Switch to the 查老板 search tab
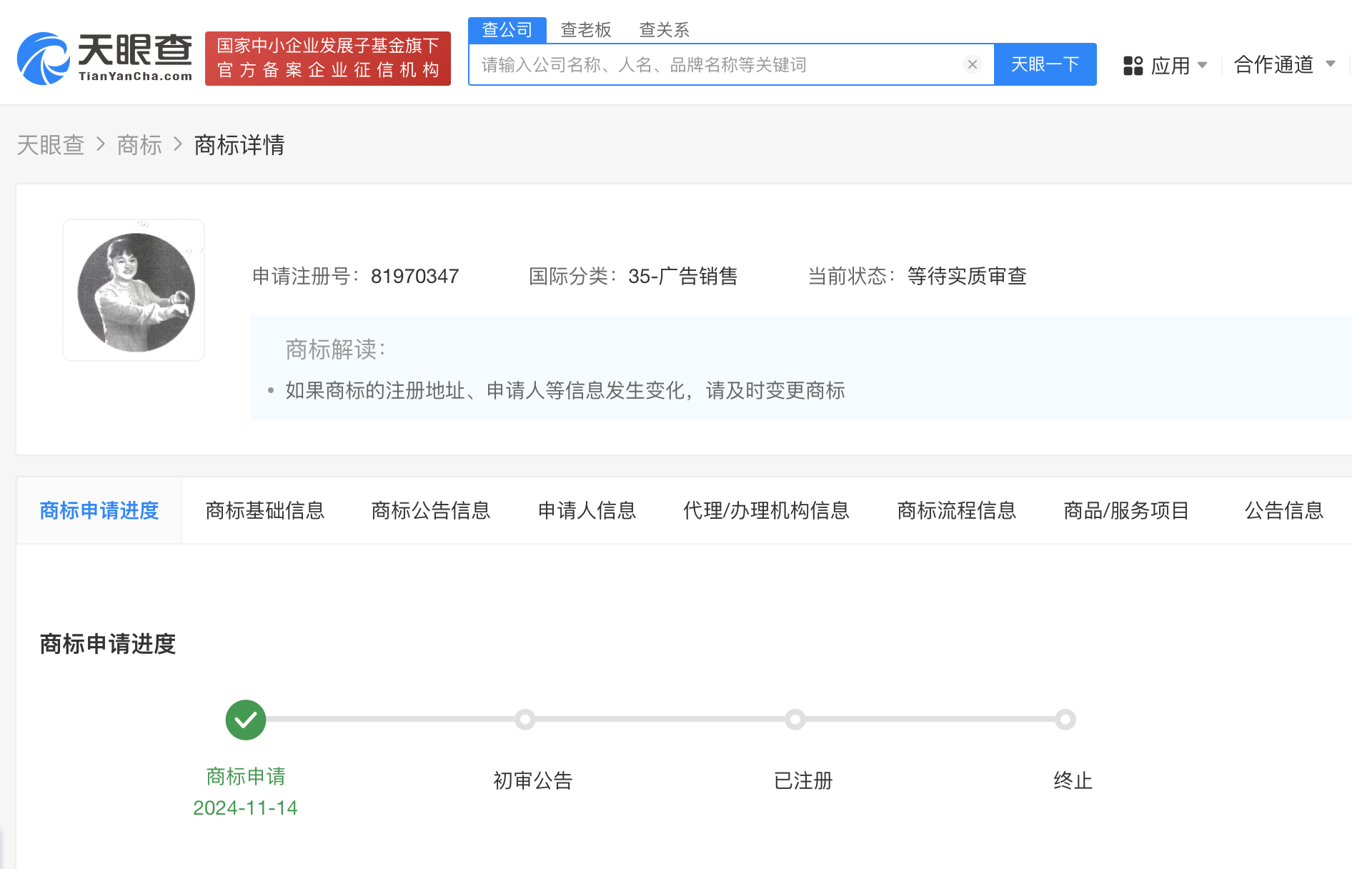The width and height of the screenshot is (1352, 869). pos(586,29)
